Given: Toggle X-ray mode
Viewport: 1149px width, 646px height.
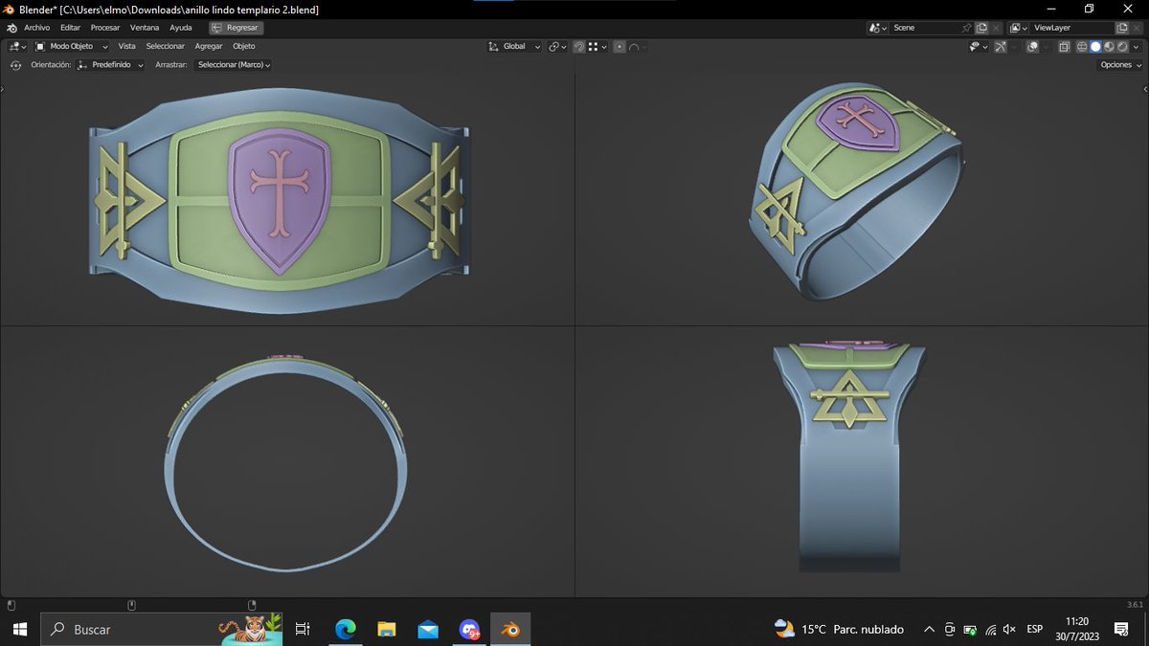Looking at the screenshot, I should pos(1064,46).
